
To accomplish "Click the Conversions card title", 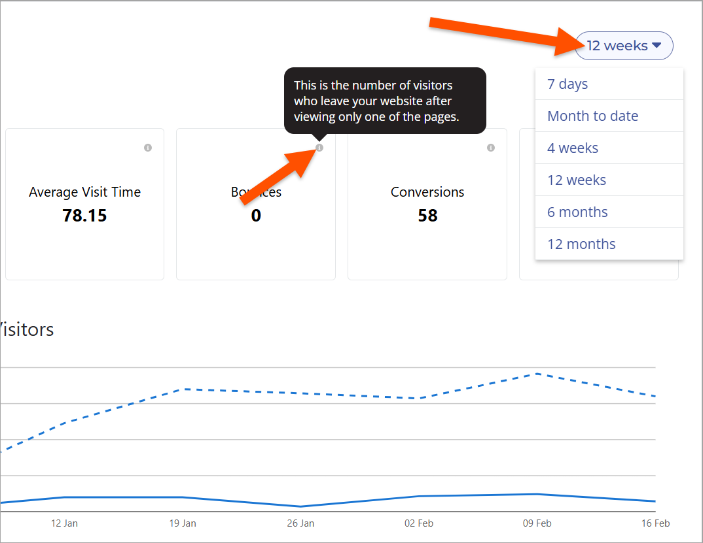I will tap(427, 192).
